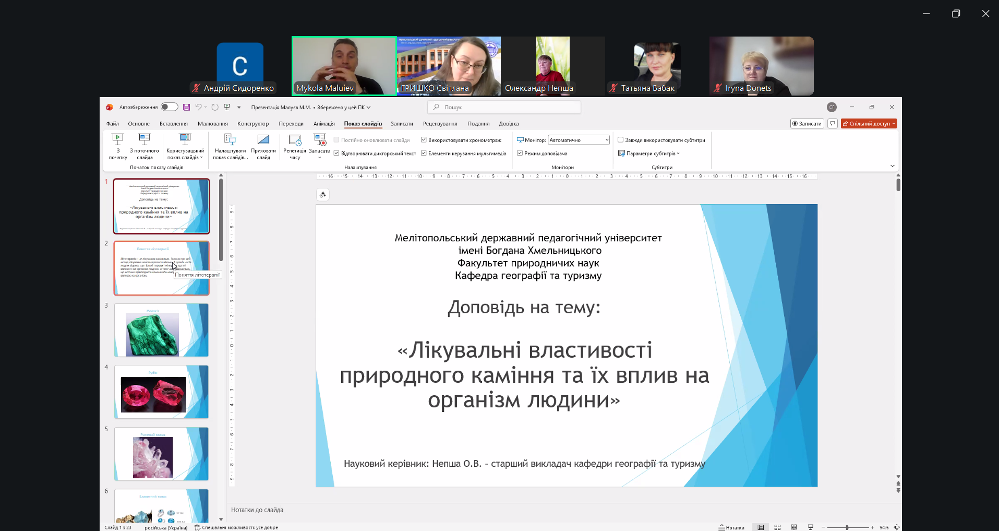Toggle the Автозбереження switch

169,107
